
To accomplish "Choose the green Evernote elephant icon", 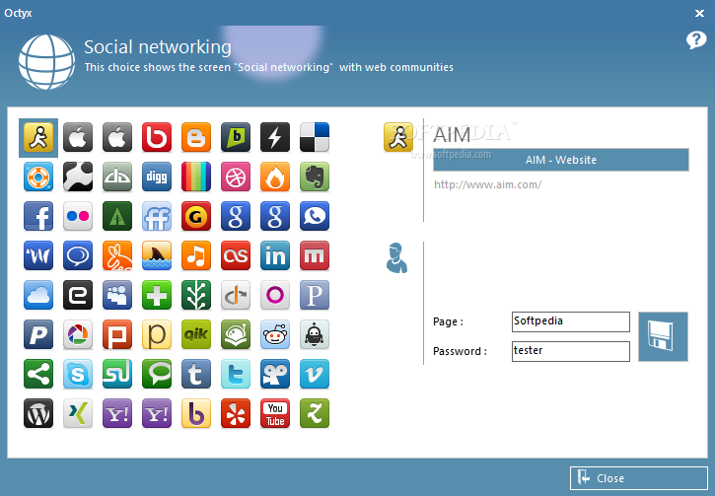I will coord(315,177).
